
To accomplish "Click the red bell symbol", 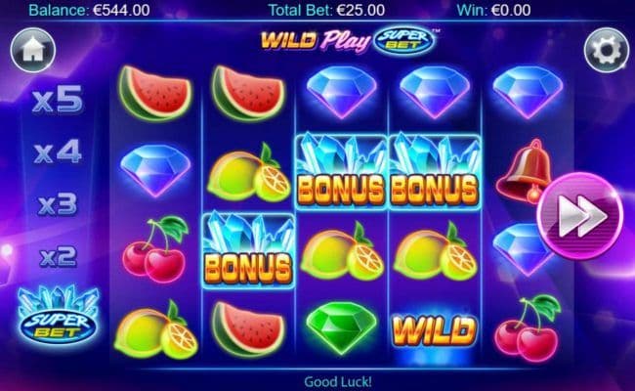I will 524,170.
